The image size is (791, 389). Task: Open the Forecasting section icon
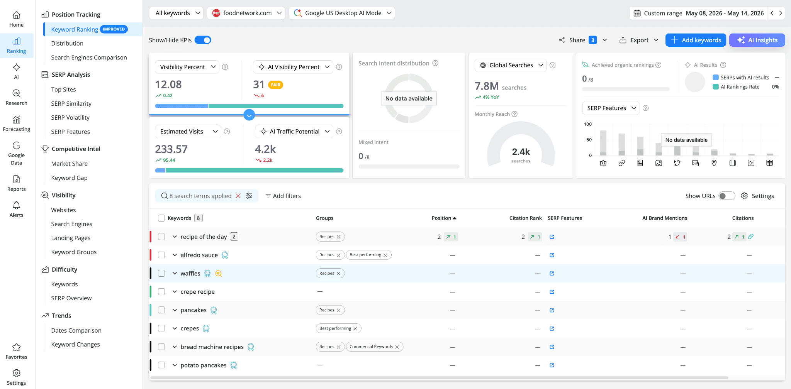click(16, 119)
